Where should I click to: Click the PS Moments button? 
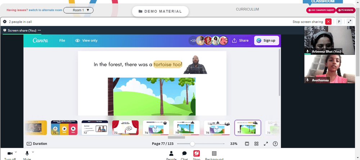tap(346, 10)
